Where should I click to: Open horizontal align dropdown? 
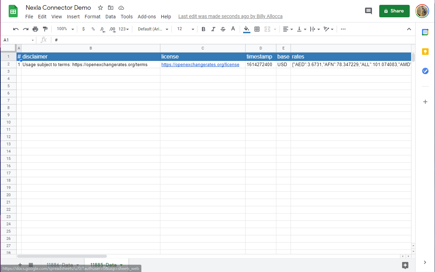[288, 29]
